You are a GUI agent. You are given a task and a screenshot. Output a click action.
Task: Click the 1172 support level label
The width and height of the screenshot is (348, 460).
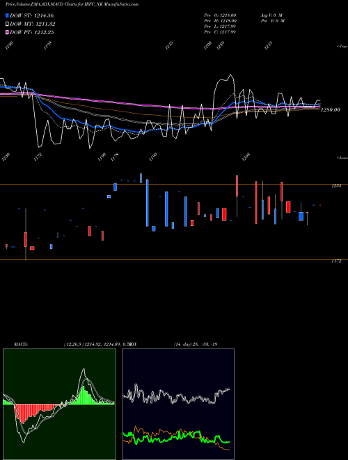[x=336, y=261]
